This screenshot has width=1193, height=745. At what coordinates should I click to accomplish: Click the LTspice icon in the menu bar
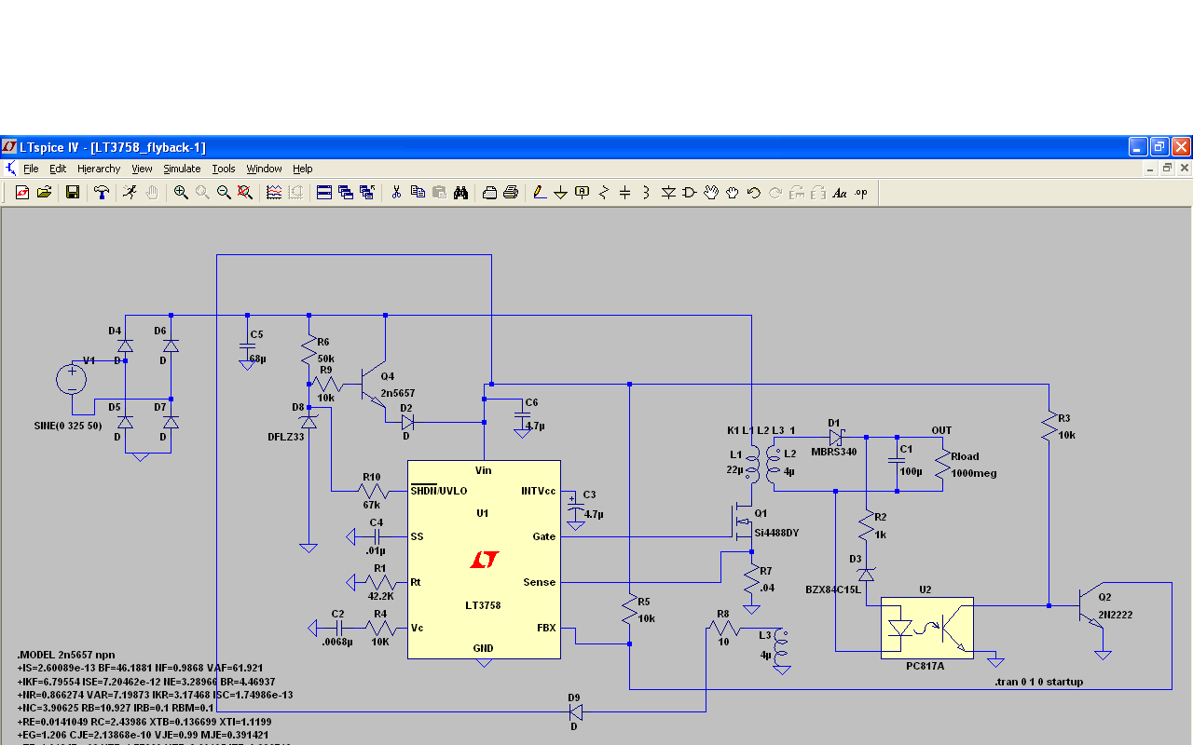coord(10,169)
